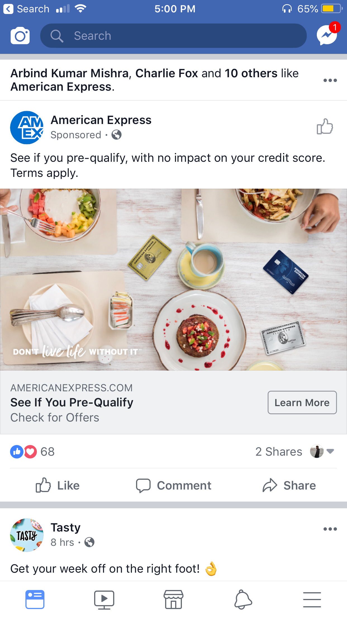Open the Marketplace tab icon
Image resolution: width=347 pixels, height=618 pixels.
(x=173, y=600)
